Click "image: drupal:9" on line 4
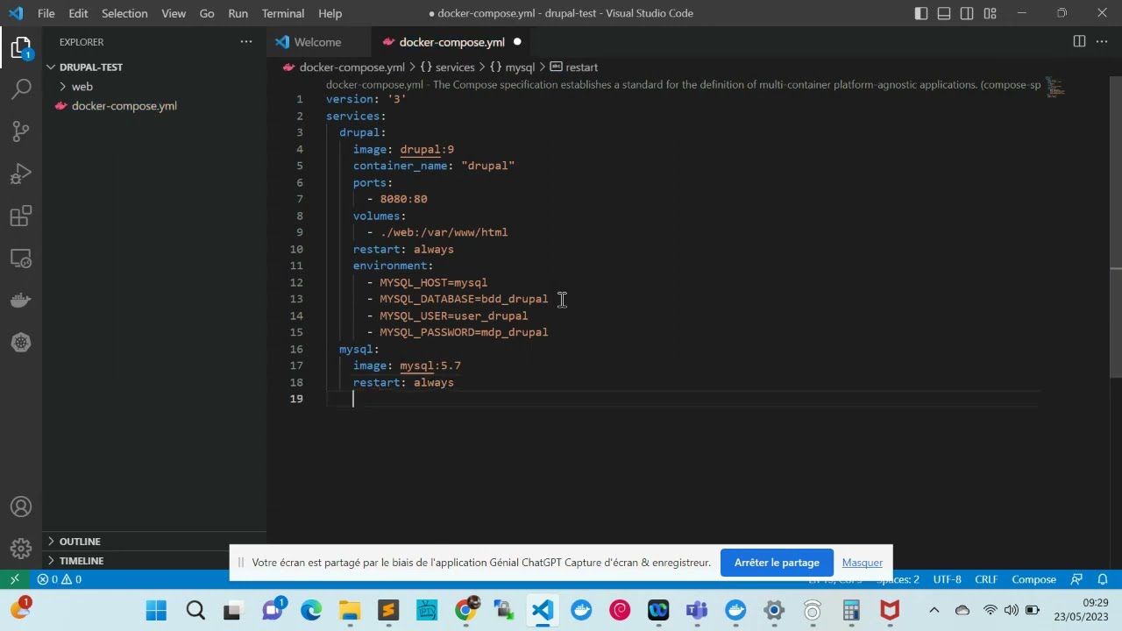Screen dimensions: 1122x631 pyautogui.click(x=403, y=149)
